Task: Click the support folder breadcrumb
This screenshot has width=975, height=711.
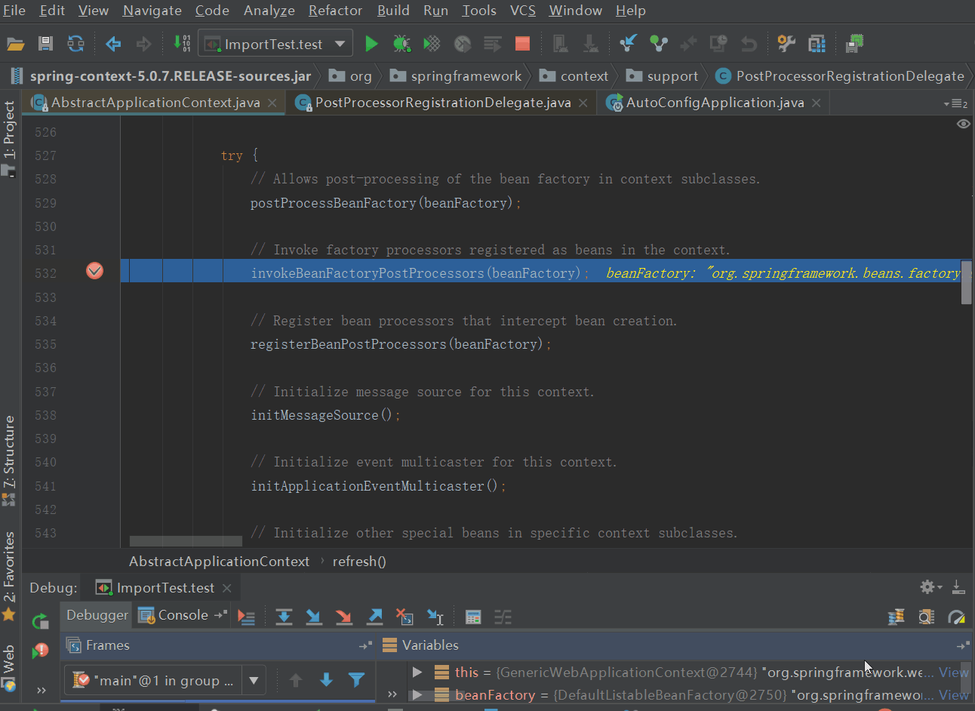Action: (x=663, y=76)
